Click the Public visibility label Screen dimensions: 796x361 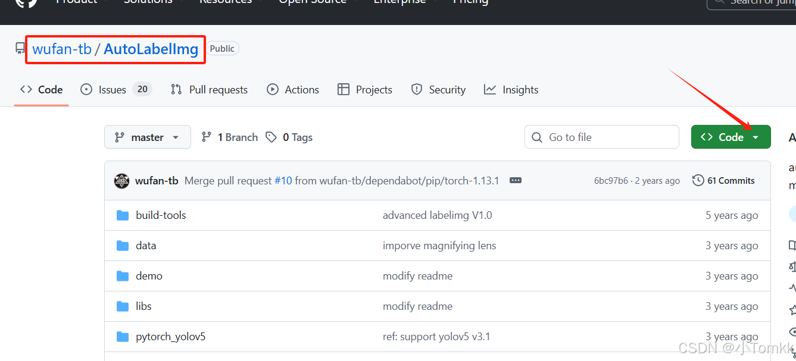click(222, 49)
